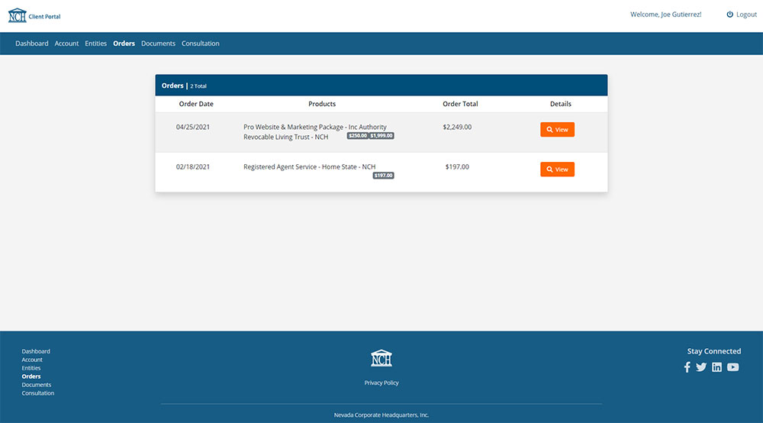This screenshot has width=763, height=423.
Task: Open LinkedIn icon under Stay Connected
Action: click(x=716, y=367)
